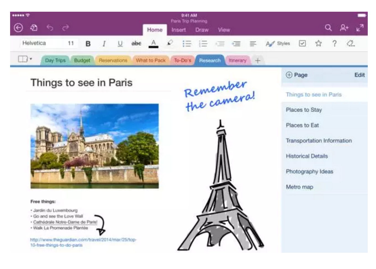Open the Guardian travel link
This screenshot has height=269, width=376.
coord(83,242)
